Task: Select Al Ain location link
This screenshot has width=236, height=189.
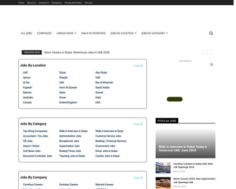Action: tap(26, 82)
